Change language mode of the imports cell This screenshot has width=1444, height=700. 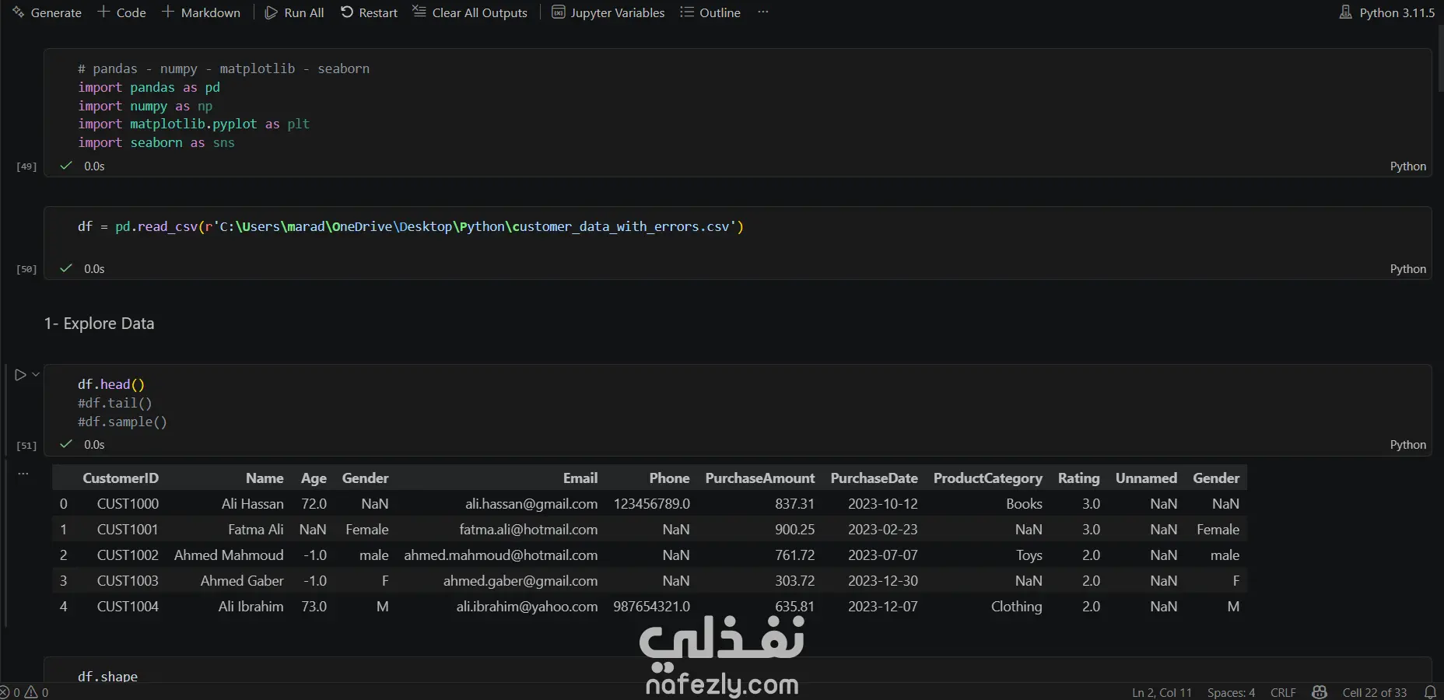1407,166
